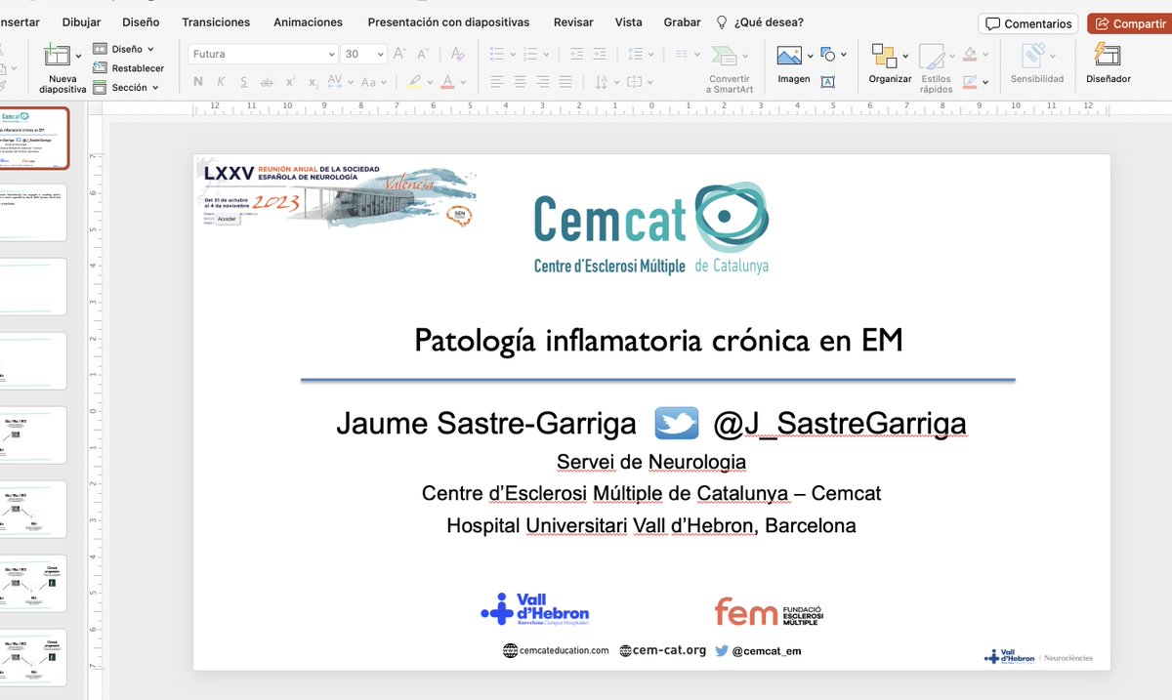The width and height of the screenshot is (1172, 700).
Task: Increase the list indent level
Action: pyautogui.click(x=602, y=55)
